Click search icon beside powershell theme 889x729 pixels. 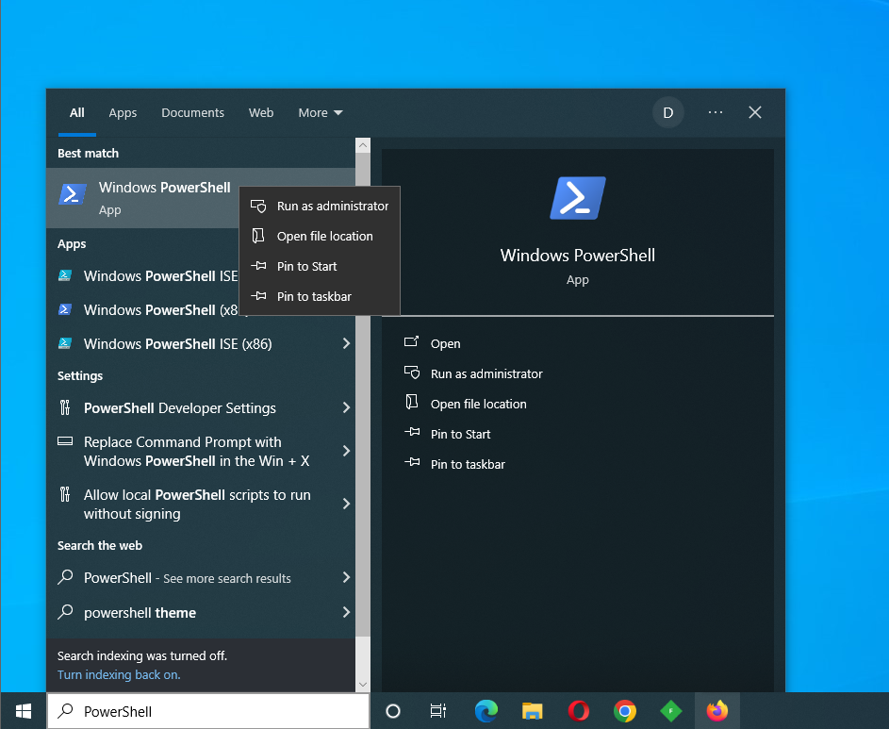(x=65, y=611)
